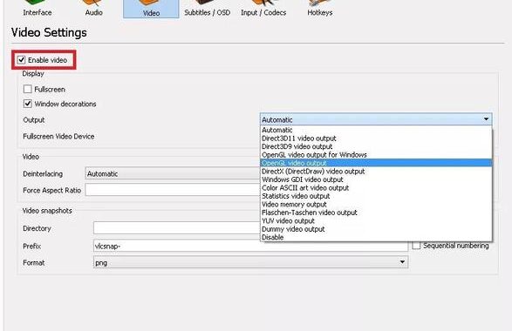
Task: Pick Dummy video output
Action: (376, 229)
